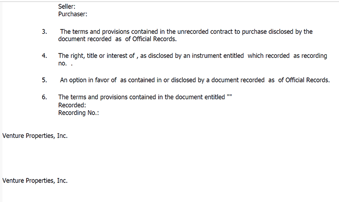Image resolution: width=339 pixels, height=202 pixels.
Task: Click 'which recorded' phrase in item 4
Action: (x=269, y=56)
